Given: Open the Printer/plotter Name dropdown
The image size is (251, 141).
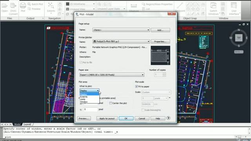Looking at the screenshot, I should (x=121, y=42).
